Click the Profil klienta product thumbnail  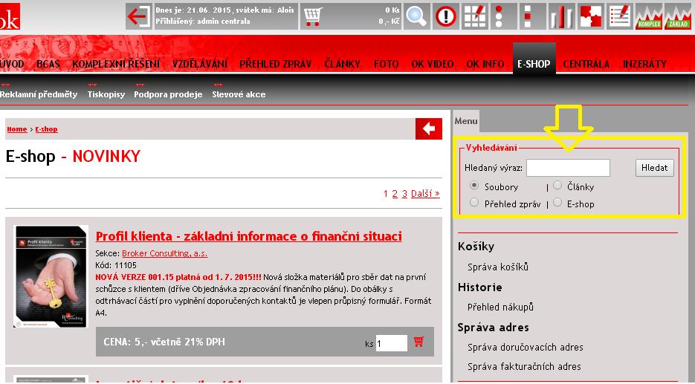point(51,276)
